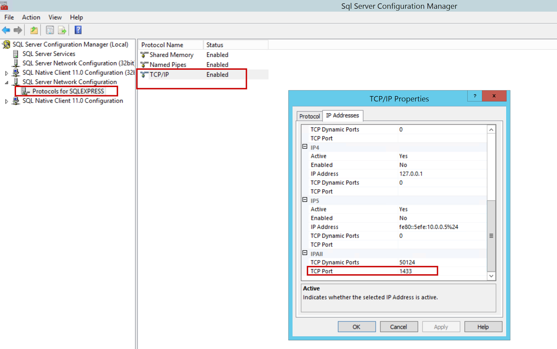Screen dimensions: 557x349
Task: Click the IP4 IP Address value 127.0.0.1
Action: click(x=411, y=174)
